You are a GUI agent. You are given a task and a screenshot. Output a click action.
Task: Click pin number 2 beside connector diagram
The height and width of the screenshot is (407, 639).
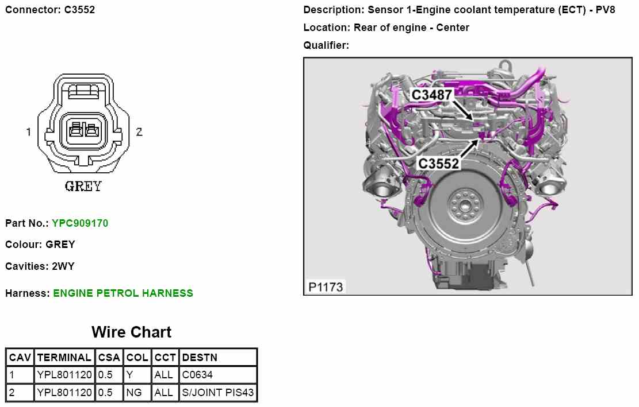tap(139, 132)
